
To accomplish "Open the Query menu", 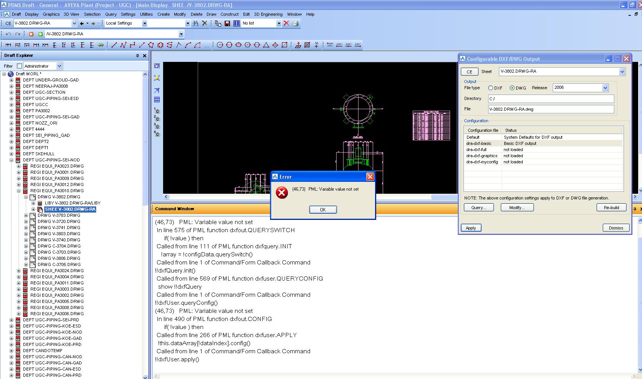I will 111,14.
